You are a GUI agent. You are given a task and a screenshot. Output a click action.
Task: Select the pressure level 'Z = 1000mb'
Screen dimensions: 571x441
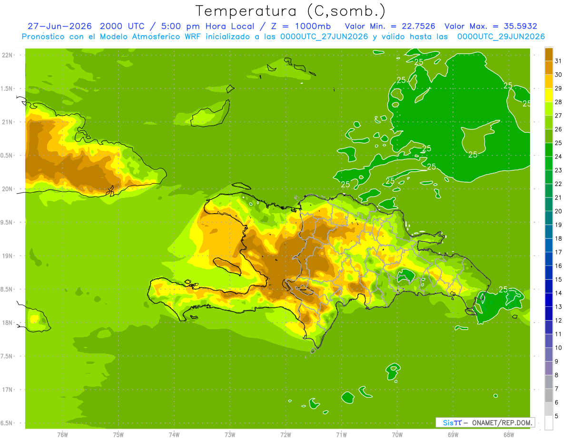(295, 26)
